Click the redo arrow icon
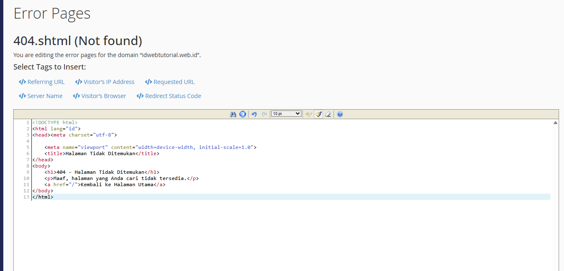564x271 pixels. (264, 114)
